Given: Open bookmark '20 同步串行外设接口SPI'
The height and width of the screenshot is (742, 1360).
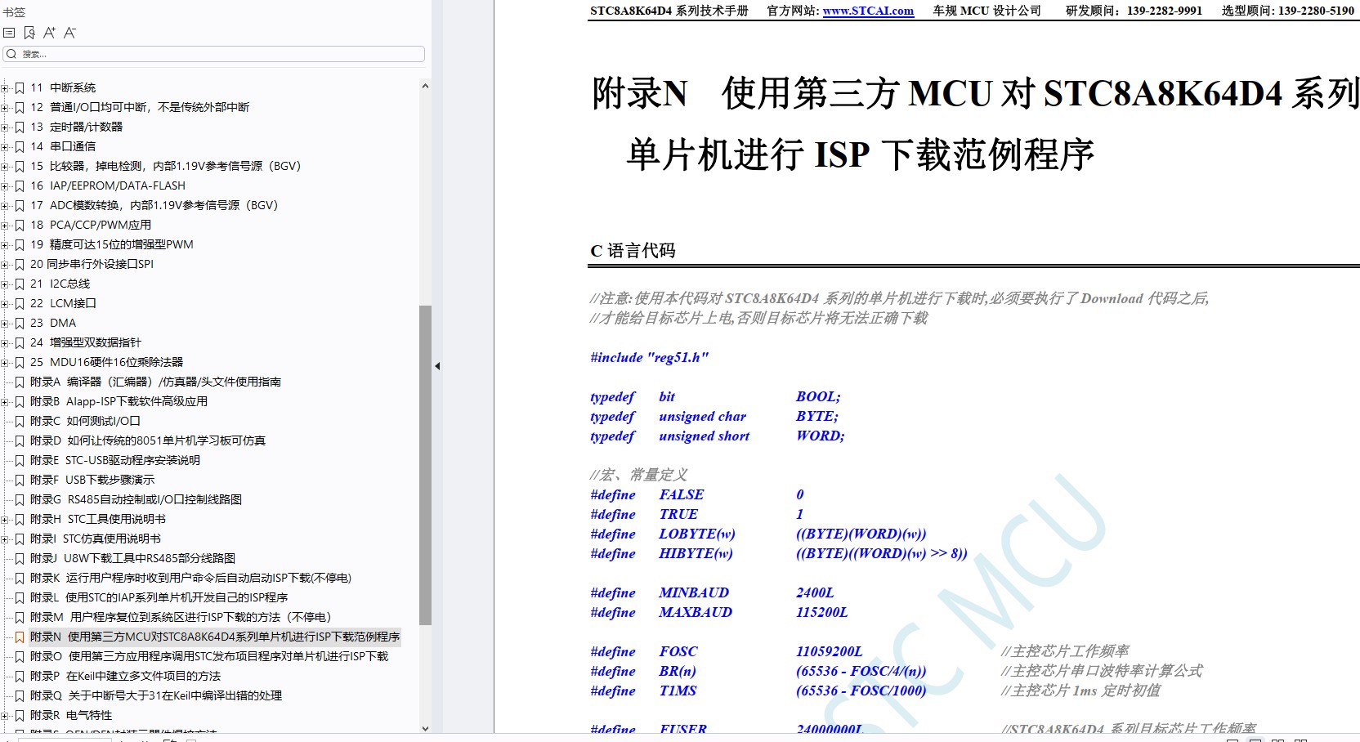Looking at the screenshot, I should [92, 264].
